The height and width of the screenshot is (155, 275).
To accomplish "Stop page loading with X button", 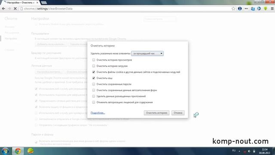I will coord(15,9).
